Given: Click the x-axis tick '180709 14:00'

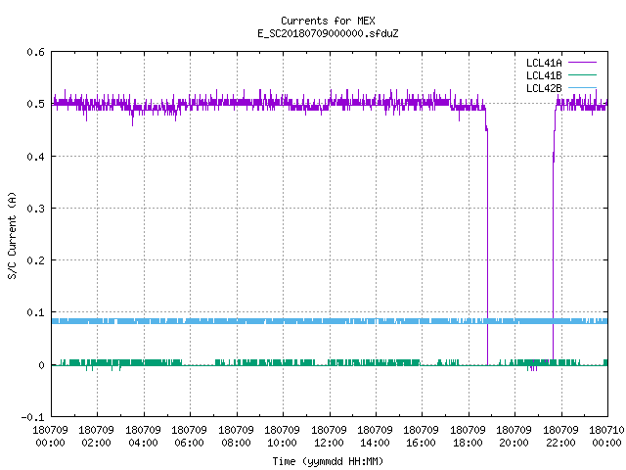Looking at the screenshot, I should tap(375, 437).
